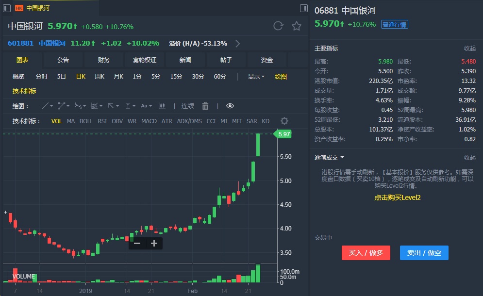Click the 卖出 / 做空 button
This screenshot has height=296, width=483.
(424, 253)
